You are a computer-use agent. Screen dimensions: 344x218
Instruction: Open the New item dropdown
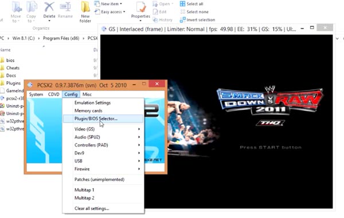(108, 4)
